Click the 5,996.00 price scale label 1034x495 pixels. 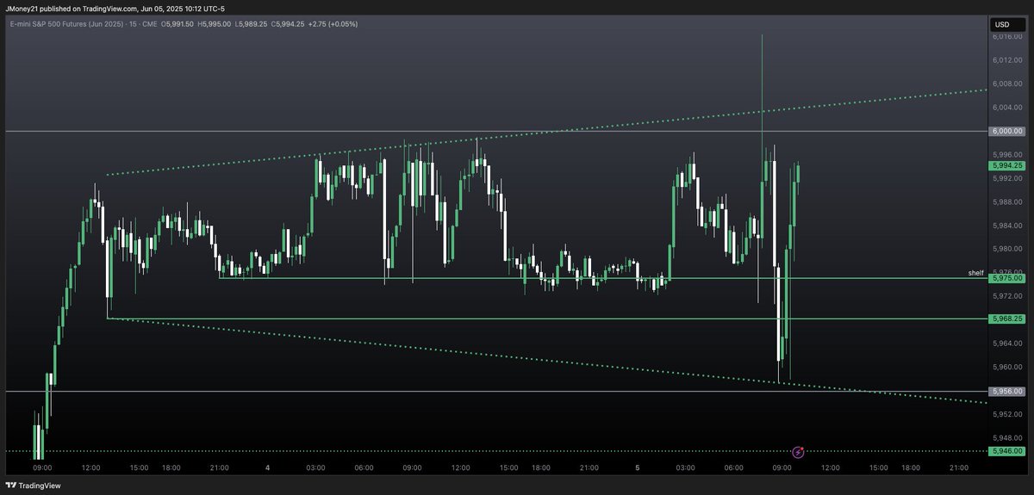(1006, 155)
